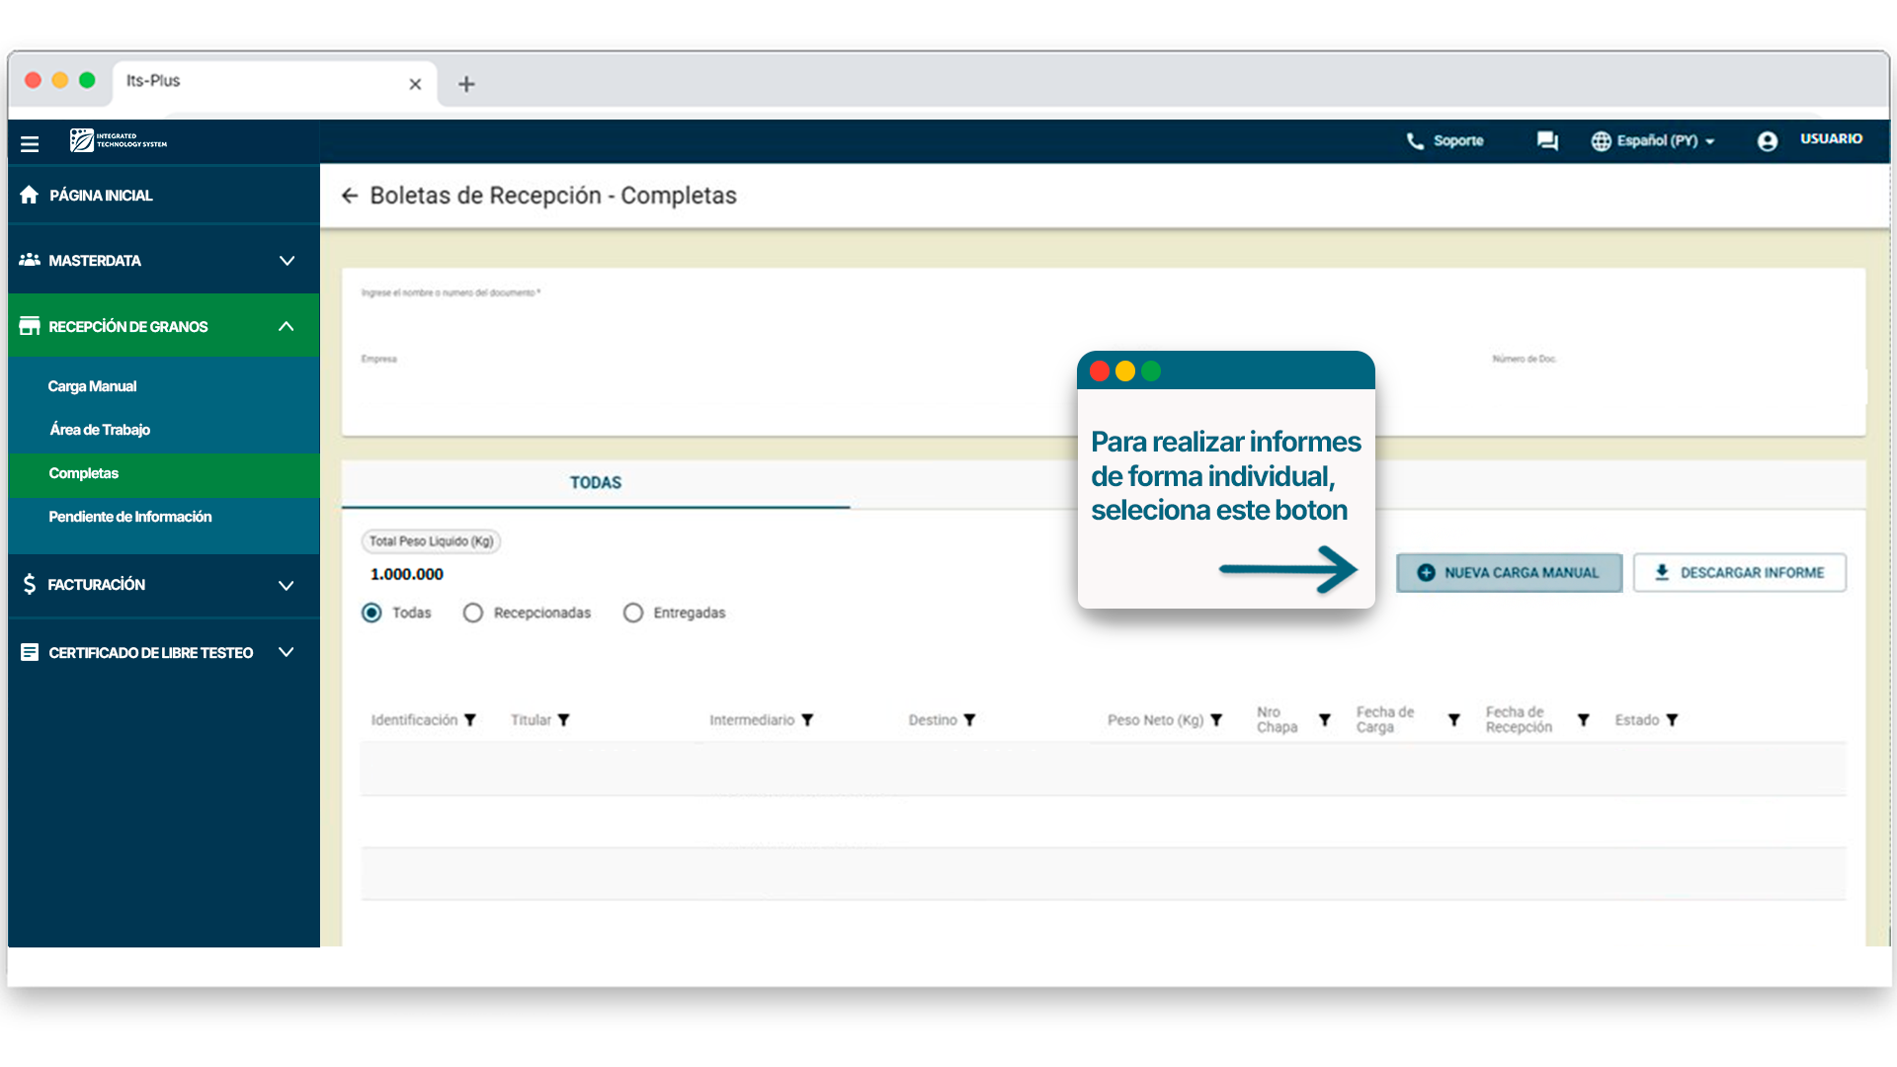Click the Destino column filter icon
The height and width of the screenshot is (1067, 1897).
pos(969,720)
